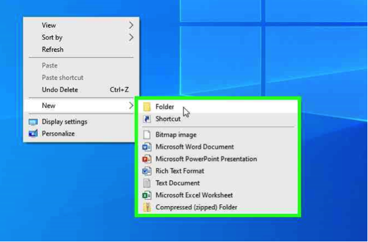Expand the Sort by submenu arrow
Image resolution: width=368 pixels, height=242 pixels.
point(131,37)
